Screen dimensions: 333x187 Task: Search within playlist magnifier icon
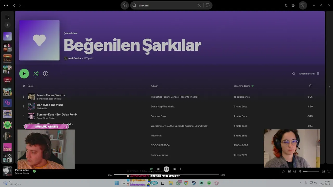pyautogui.click(x=294, y=74)
